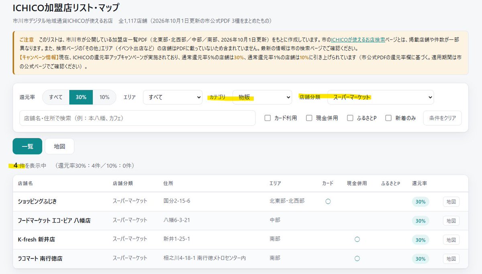Open the ICHICOが使えるお店検索 link
This screenshot has width=482, height=274.
(358, 40)
